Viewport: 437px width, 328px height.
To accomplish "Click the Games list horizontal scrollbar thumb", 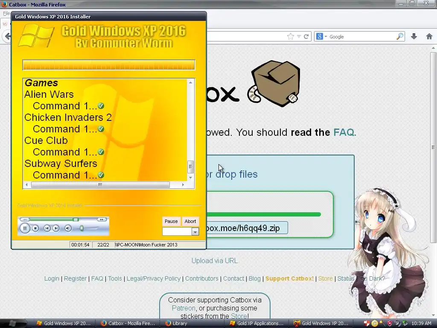I will click(100, 184).
